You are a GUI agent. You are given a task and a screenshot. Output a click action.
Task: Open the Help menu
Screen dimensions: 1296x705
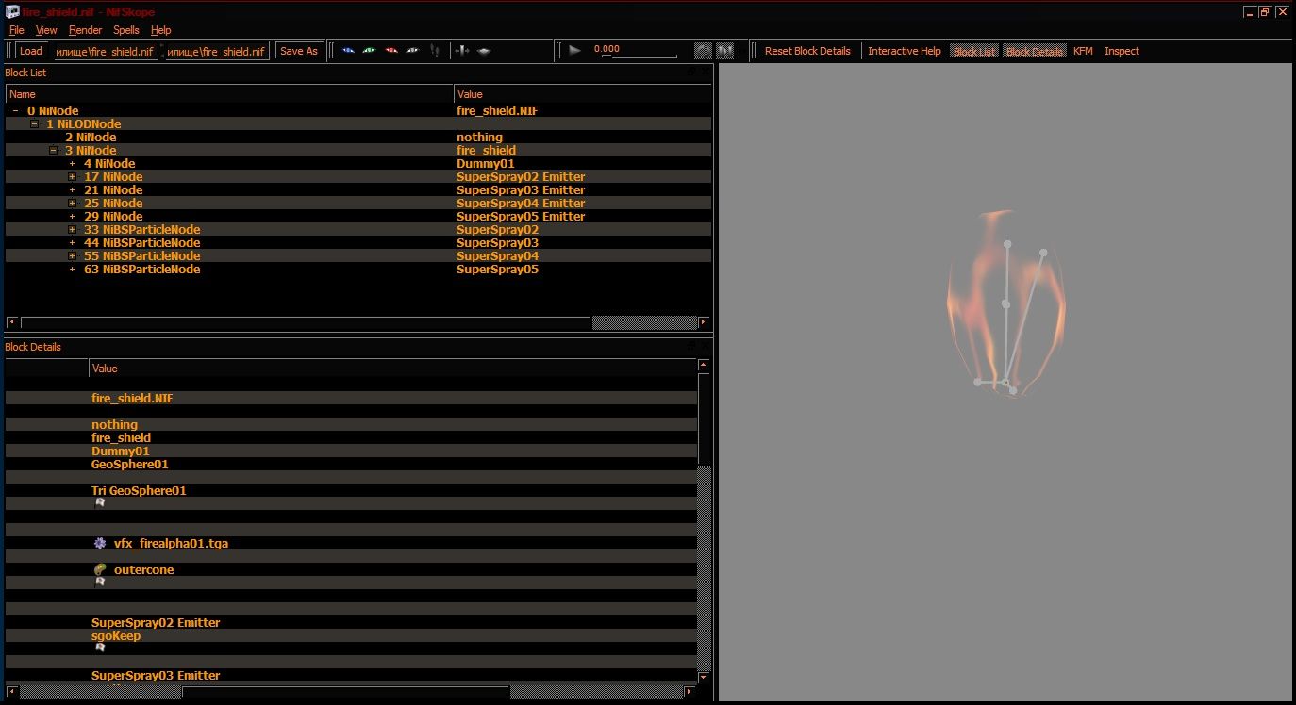pos(161,30)
